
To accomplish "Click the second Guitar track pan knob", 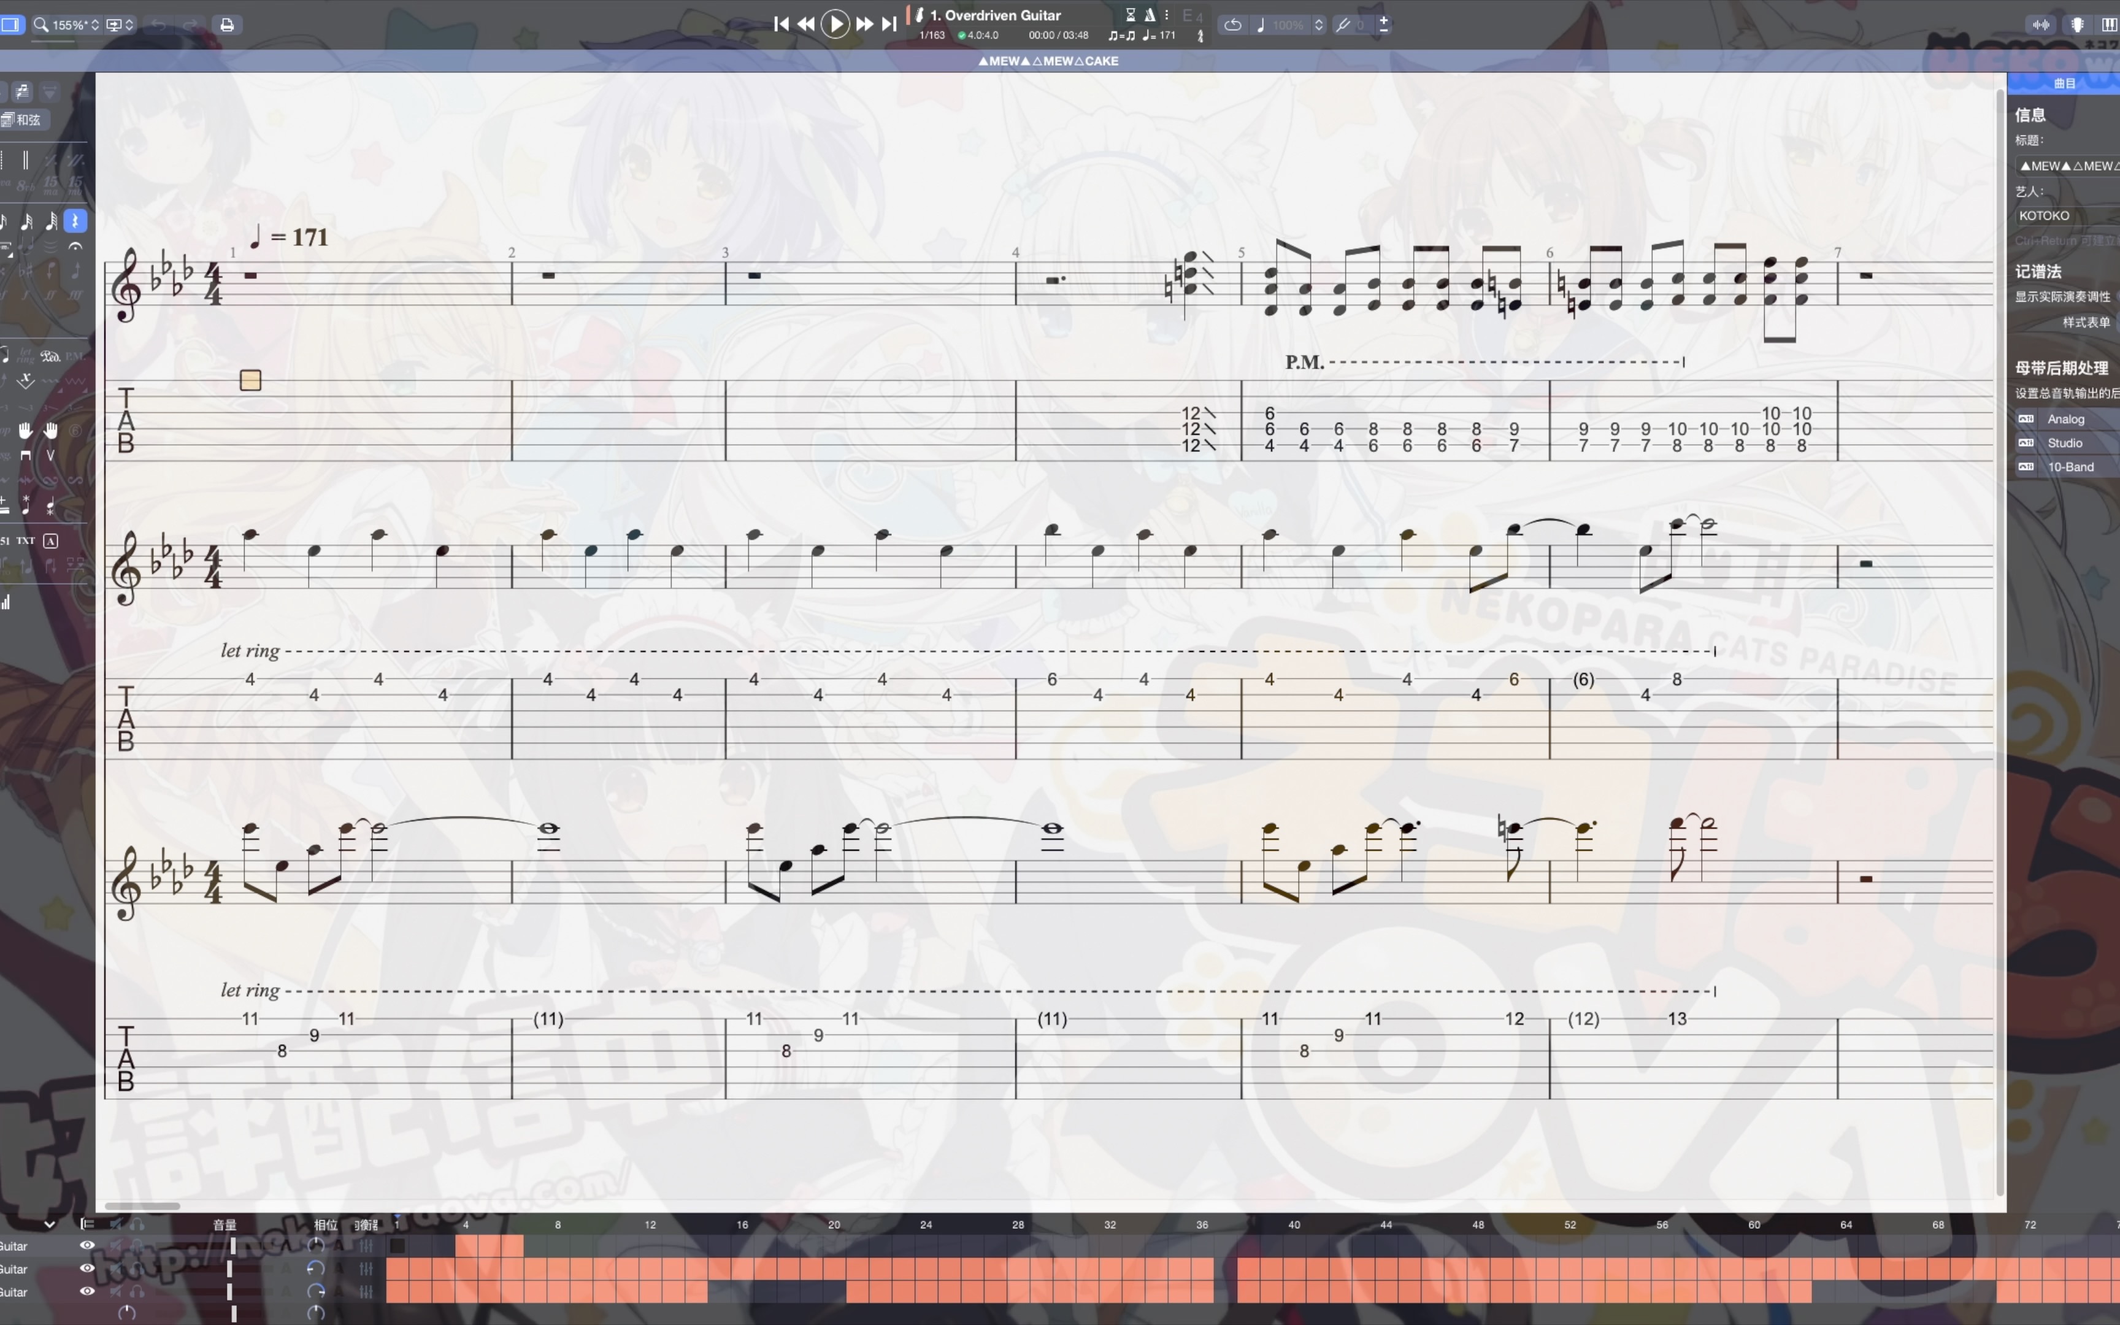I will [315, 1268].
